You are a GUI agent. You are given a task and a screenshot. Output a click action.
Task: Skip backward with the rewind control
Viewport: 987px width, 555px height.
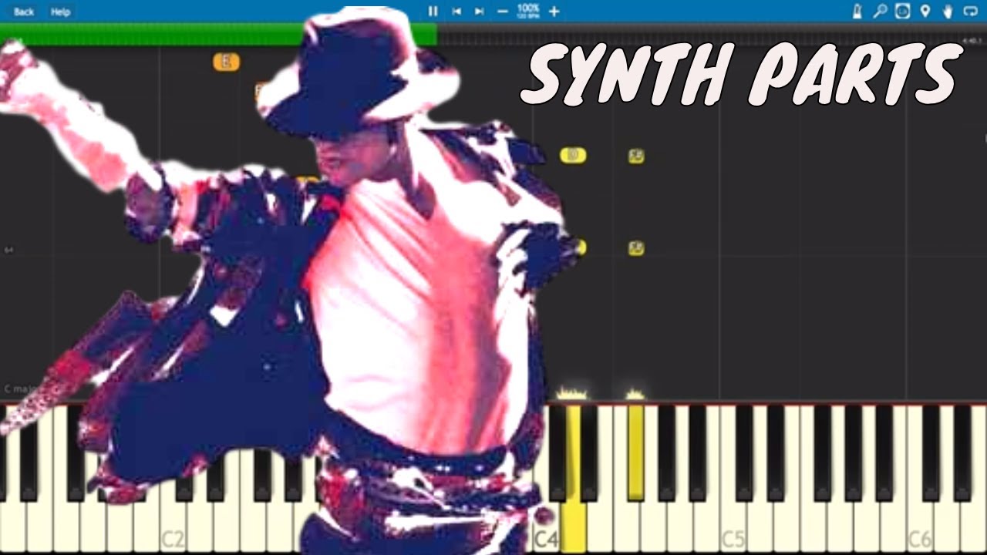coord(456,11)
